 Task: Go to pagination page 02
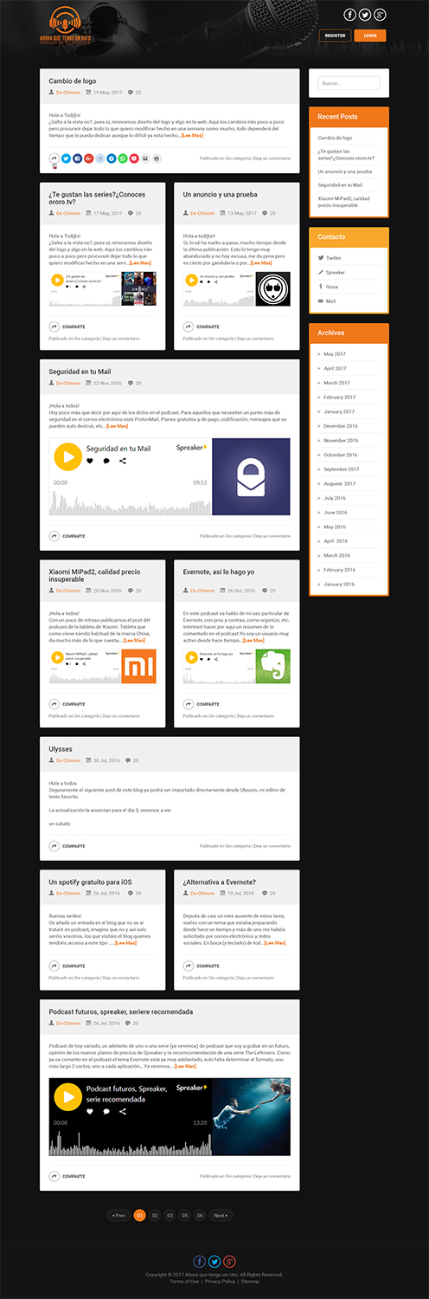point(155,1216)
